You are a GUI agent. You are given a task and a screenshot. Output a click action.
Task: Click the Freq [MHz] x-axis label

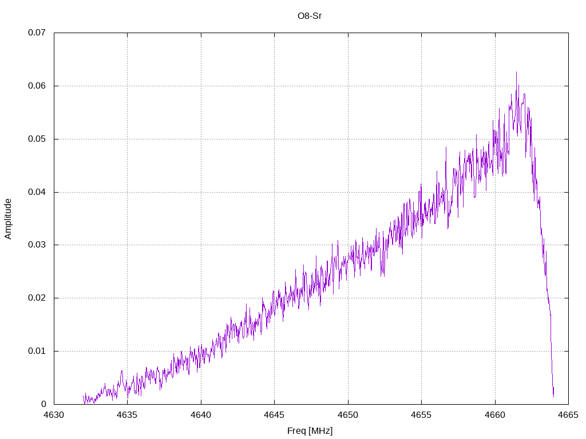tap(310, 431)
